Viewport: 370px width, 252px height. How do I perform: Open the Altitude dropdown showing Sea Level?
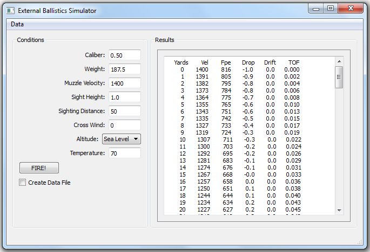click(122, 139)
